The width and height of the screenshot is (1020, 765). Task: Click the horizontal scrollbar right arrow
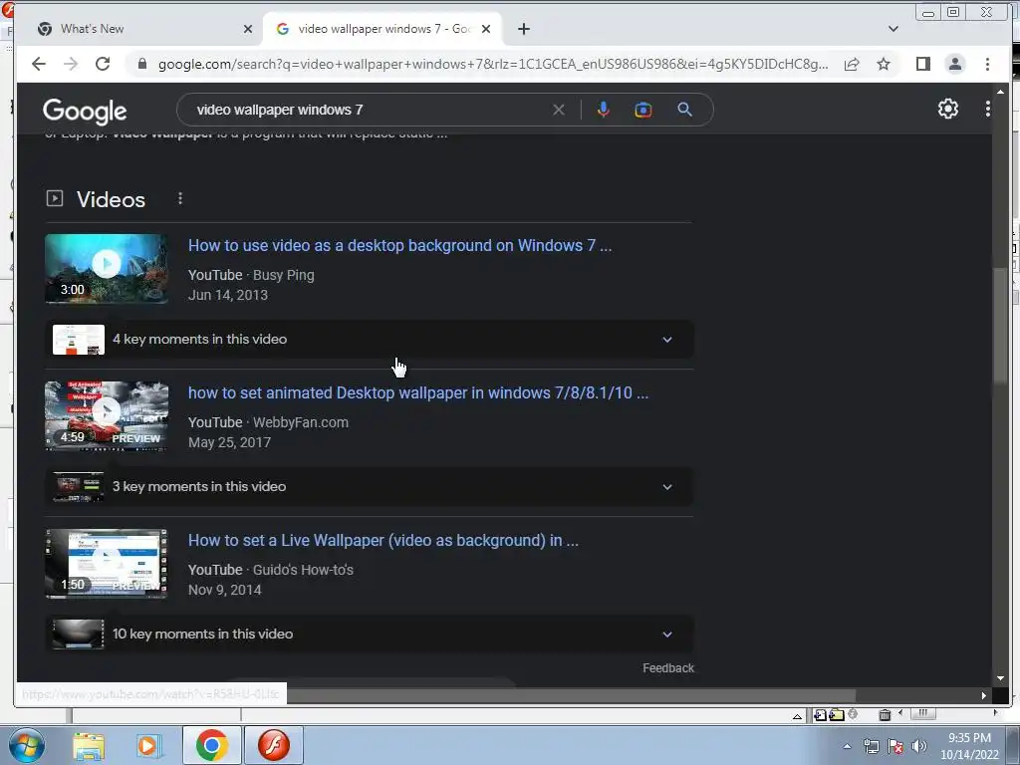click(983, 695)
